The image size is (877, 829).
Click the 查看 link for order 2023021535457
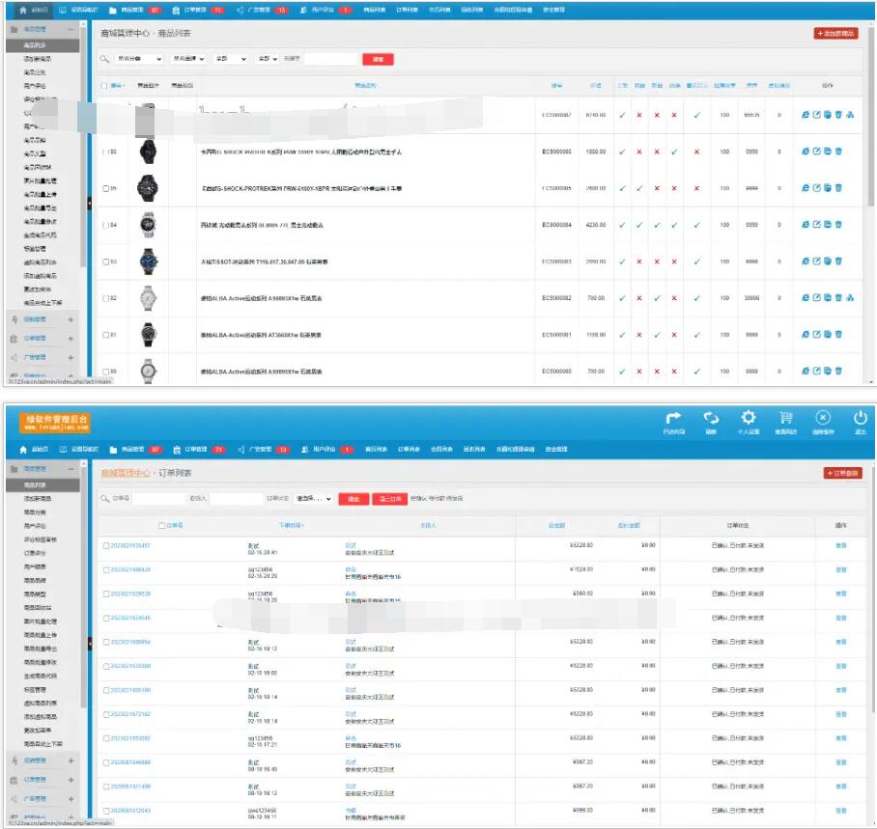(x=840, y=546)
